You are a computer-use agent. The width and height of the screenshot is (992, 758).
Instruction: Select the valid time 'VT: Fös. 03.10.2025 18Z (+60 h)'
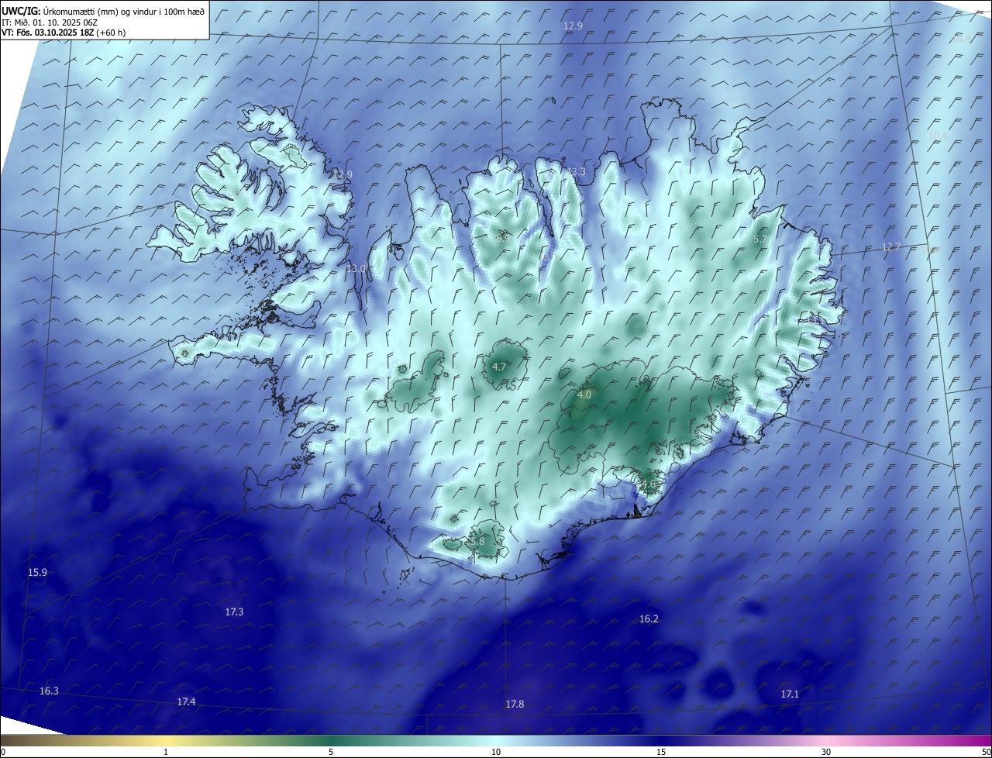coord(64,33)
